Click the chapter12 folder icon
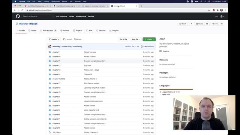The height and width of the screenshot is (135, 240). (x=49, y=65)
